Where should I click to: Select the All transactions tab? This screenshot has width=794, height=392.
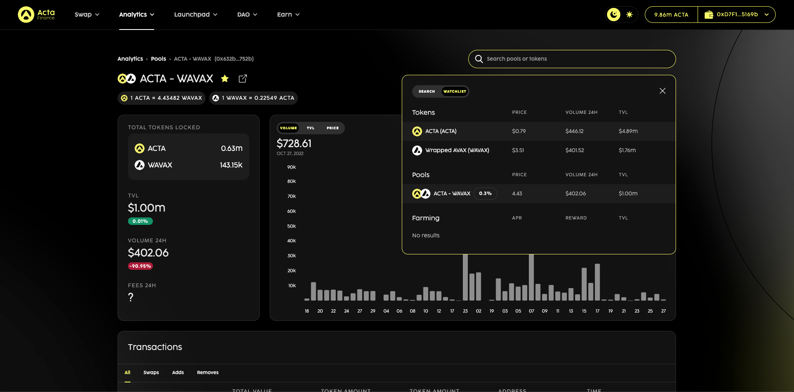coord(128,372)
